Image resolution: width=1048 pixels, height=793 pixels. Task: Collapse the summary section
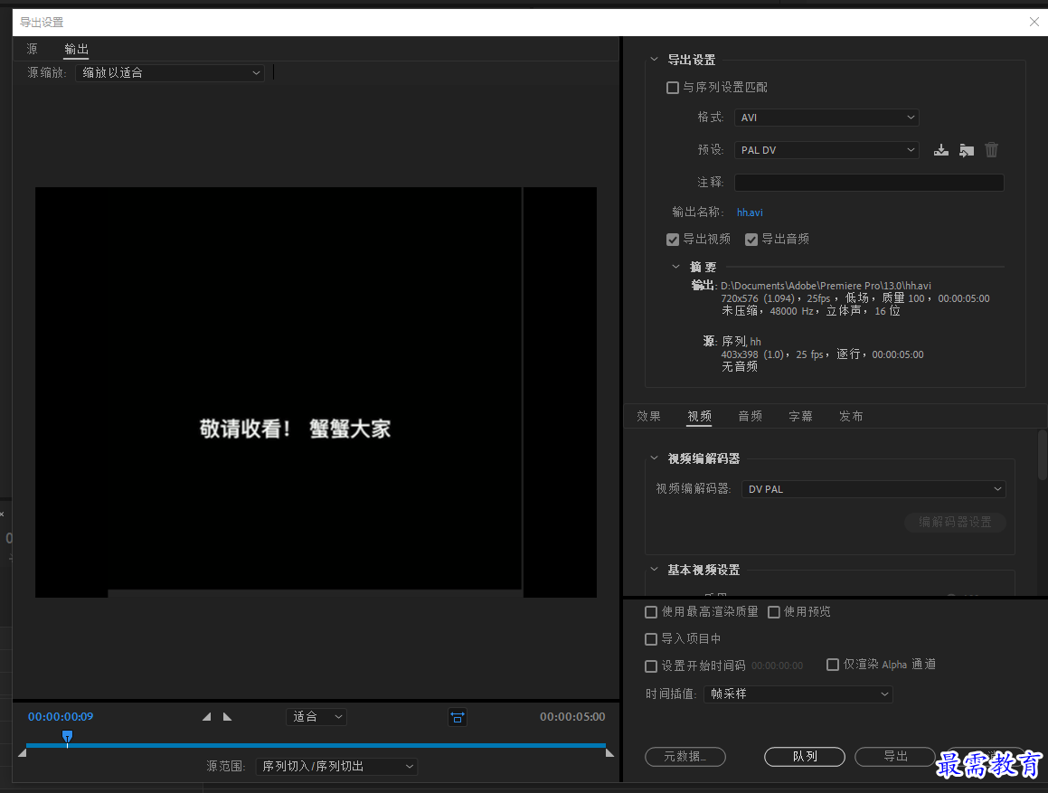(x=675, y=267)
